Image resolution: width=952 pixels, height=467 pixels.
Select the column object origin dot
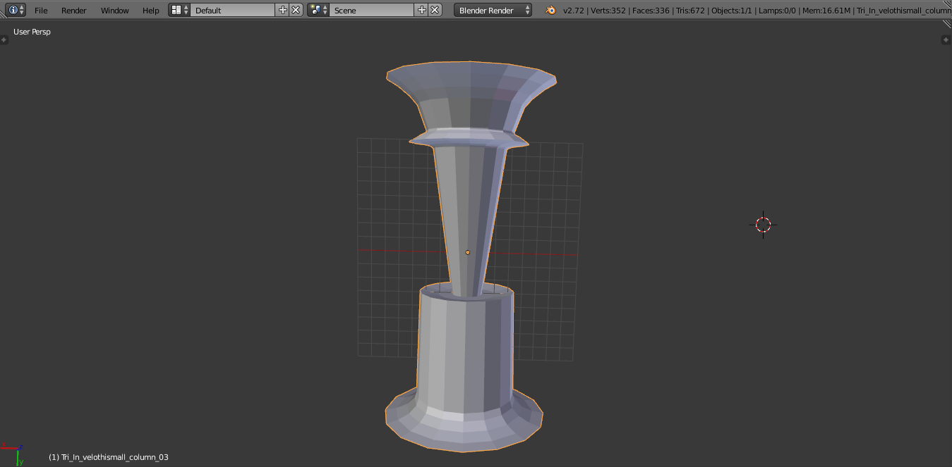[x=467, y=252]
